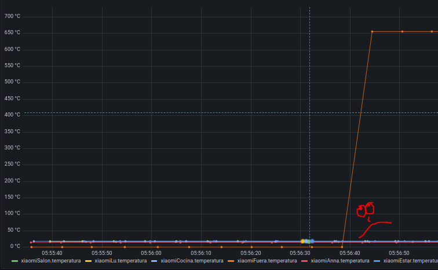This screenshot has width=438, height=270.
Task: Open light blue swatch for xiaomiCocina
Action: pos(154,261)
